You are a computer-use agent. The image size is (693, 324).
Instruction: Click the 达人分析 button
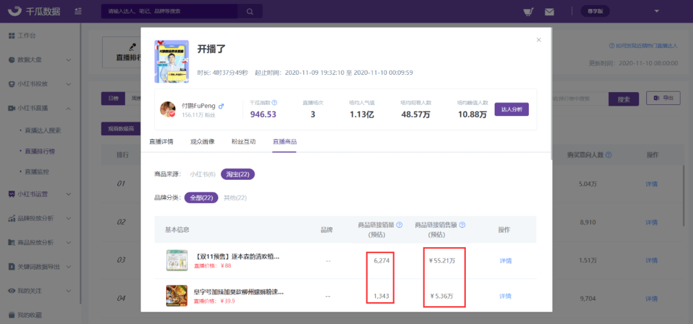pos(511,109)
